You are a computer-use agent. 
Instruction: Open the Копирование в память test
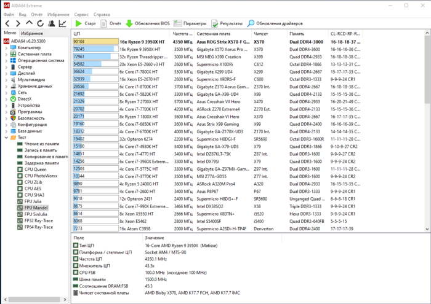pyautogui.click(x=42, y=157)
